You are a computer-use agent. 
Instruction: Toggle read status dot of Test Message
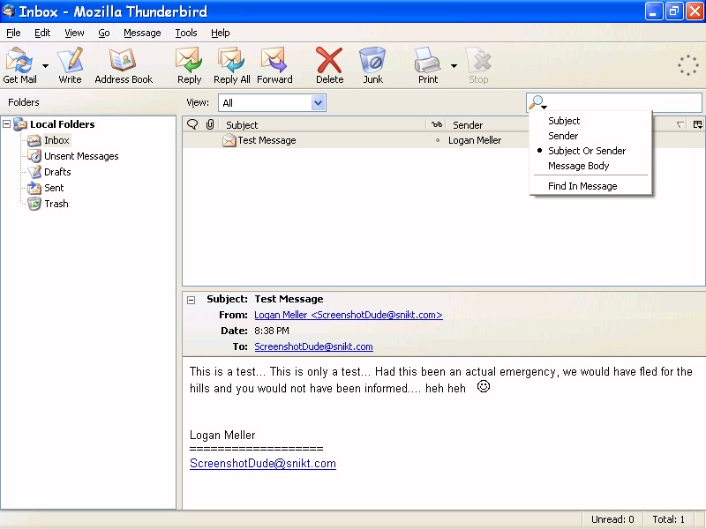[x=437, y=140]
